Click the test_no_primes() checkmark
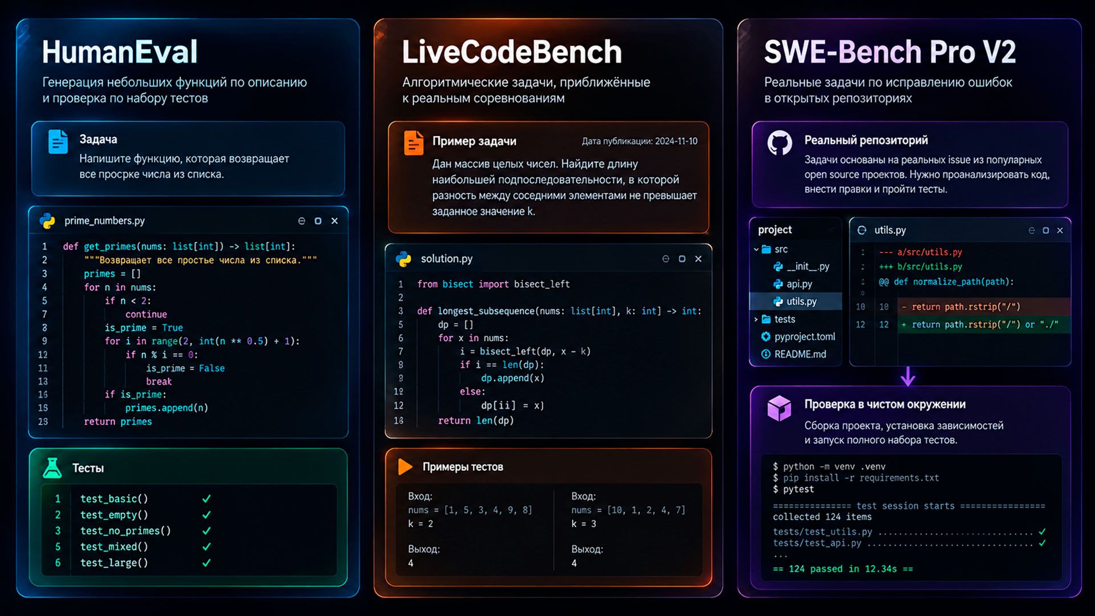The image size is (1095, 616). coord(206,531)
